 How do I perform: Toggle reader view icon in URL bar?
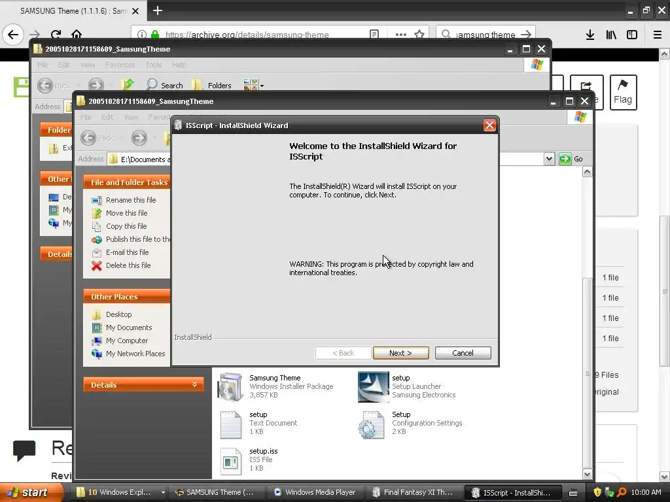(374, 35)
